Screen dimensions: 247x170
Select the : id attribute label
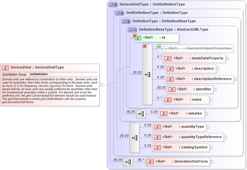pyautogui.click(x=162, y=37)
